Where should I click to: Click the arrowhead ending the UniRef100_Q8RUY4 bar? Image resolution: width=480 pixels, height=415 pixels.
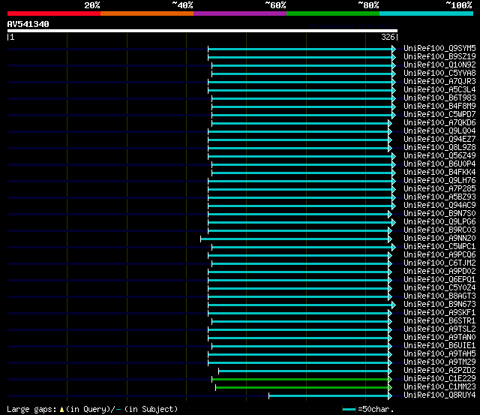point(390,395)
